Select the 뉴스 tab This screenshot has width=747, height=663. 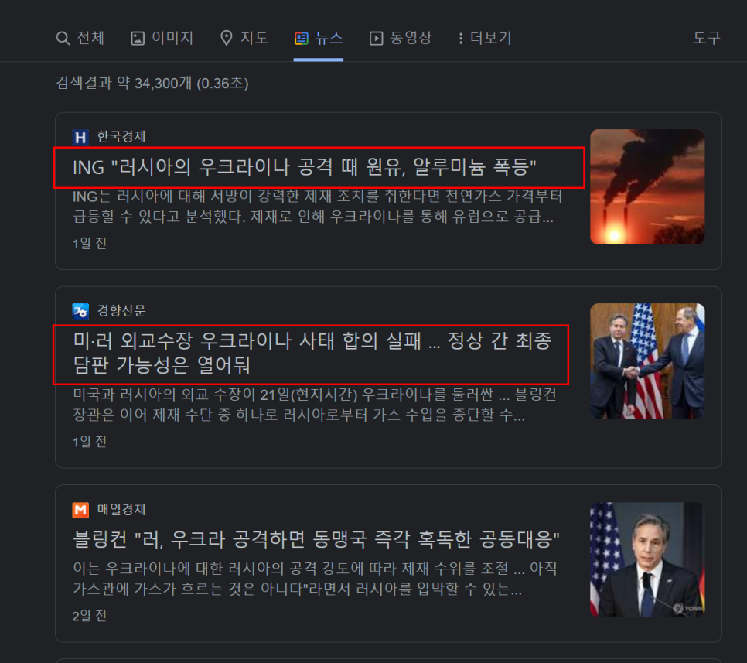(x=319, y=38)
